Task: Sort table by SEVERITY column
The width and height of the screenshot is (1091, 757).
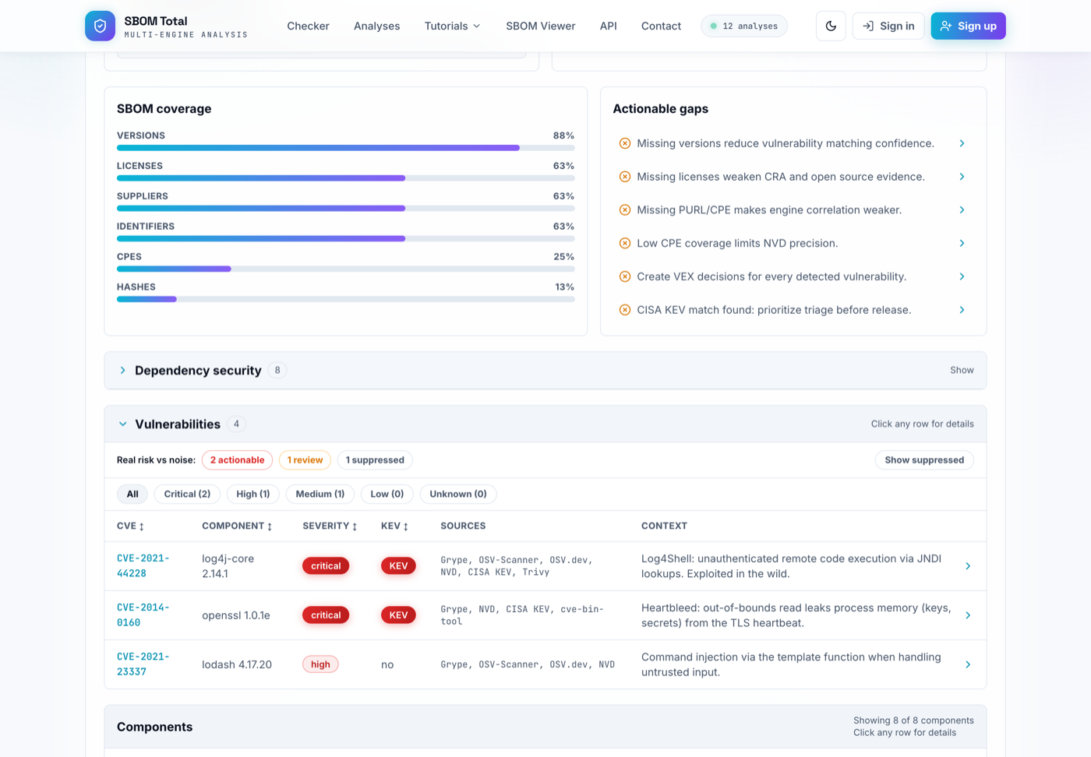Action: [330, 526]
